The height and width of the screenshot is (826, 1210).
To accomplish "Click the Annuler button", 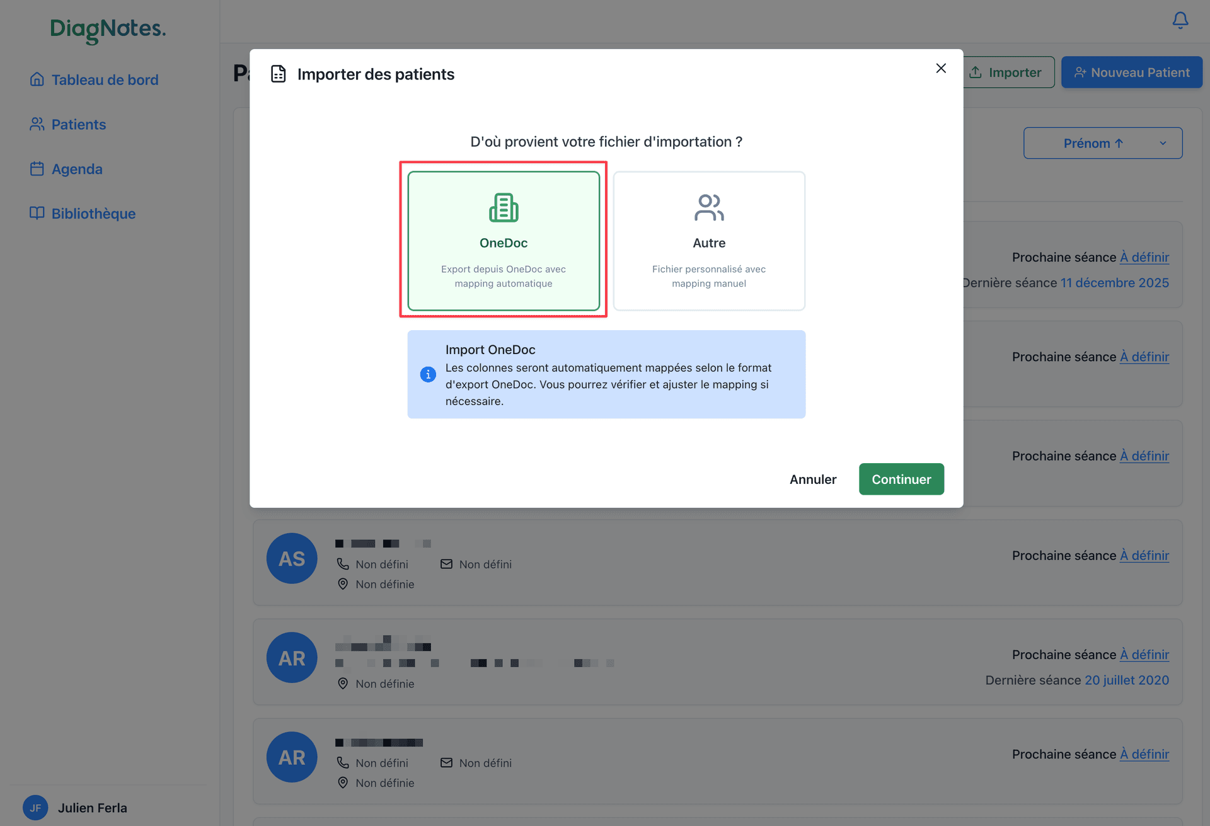I will coord(812,479).
